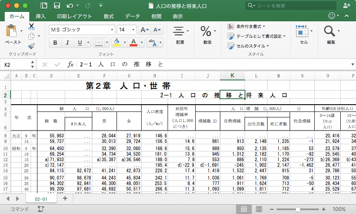The width and height of the screenshot is (356, 214).
Task: Toggle bold formatting
Action: coord(55,43)
